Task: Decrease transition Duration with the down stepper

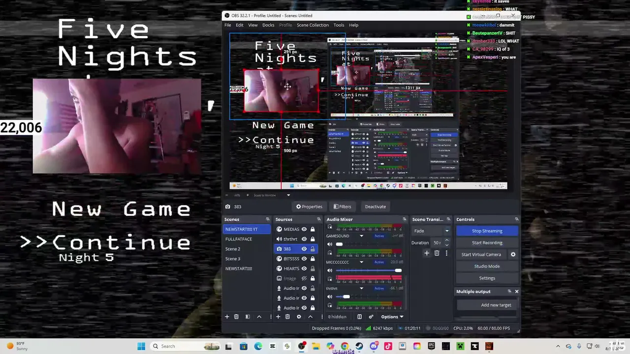Action: tap(447, 245)
